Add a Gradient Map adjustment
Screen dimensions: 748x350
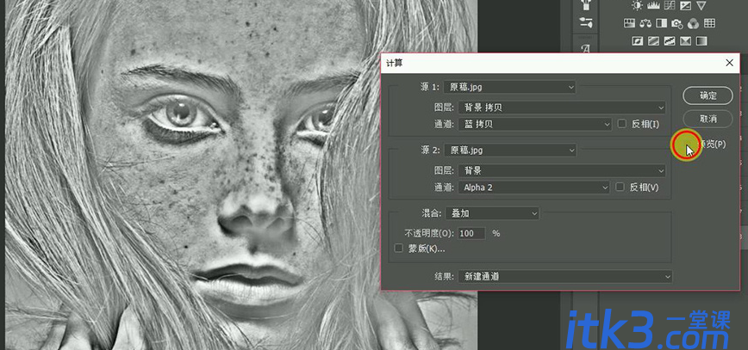tap(701, 41)
